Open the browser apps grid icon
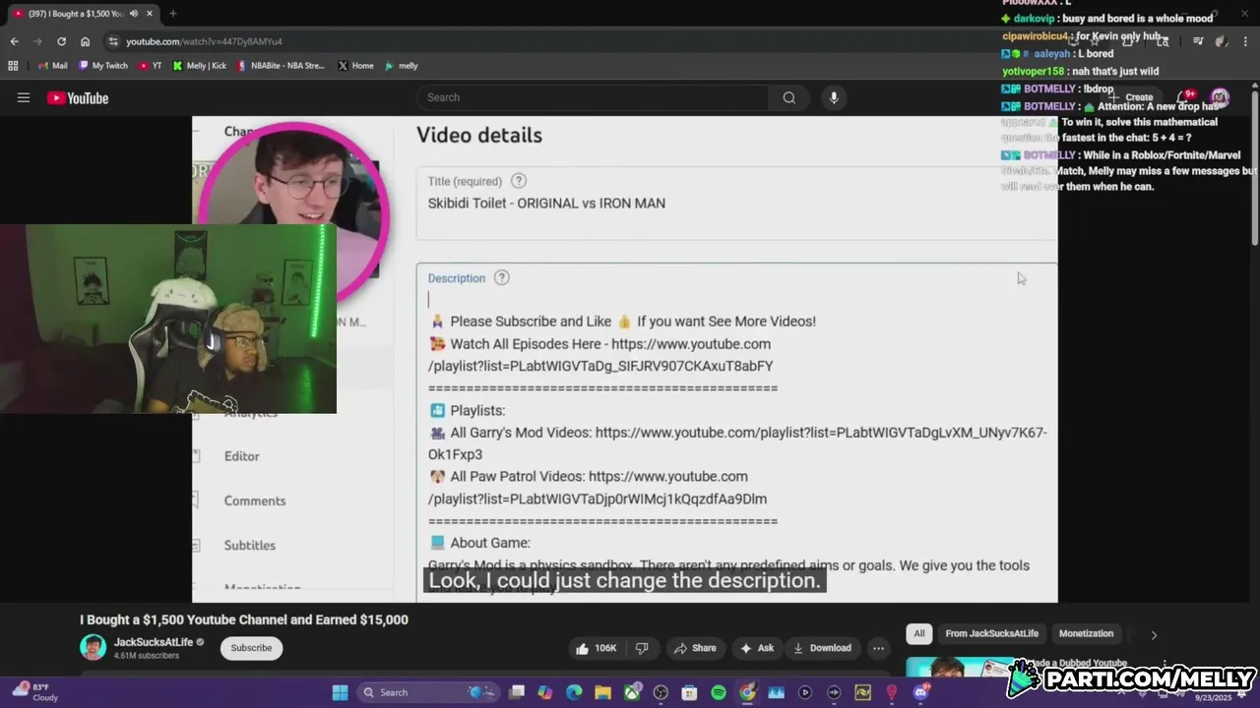Viewport: 1260px width, 708px height. [13, 66]
